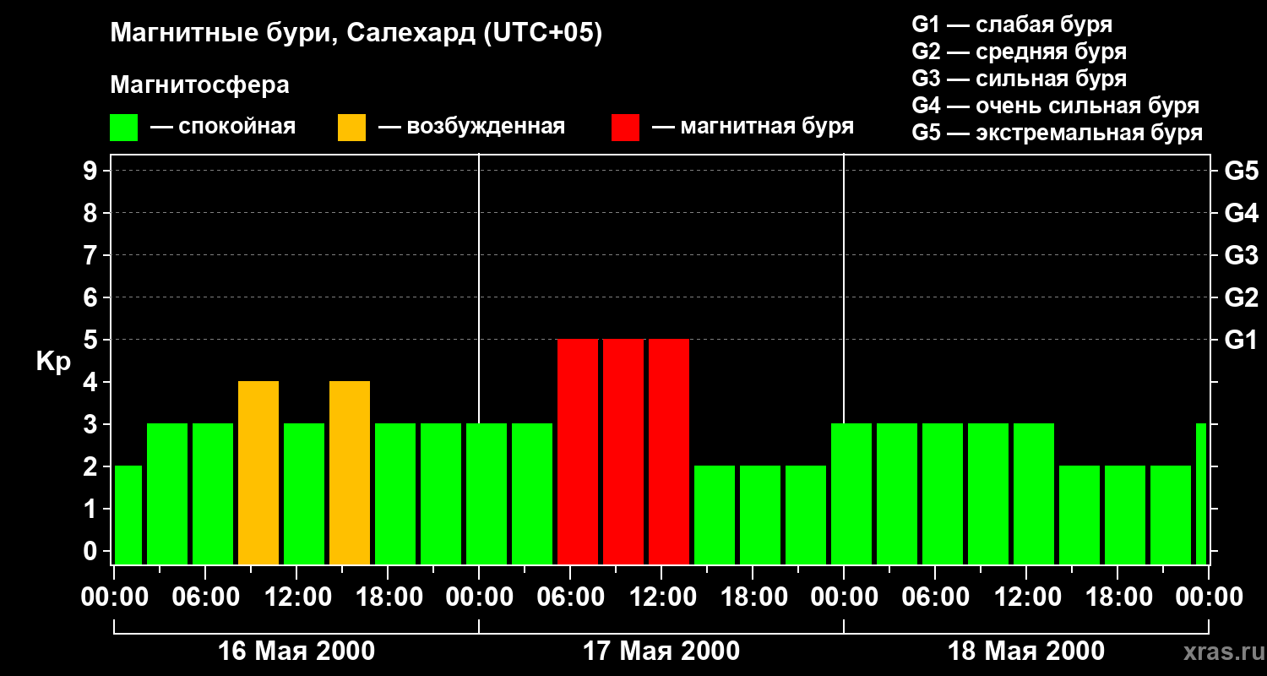Image resolution: width=1267 pixels, height=676 pixels.
Task: Click the first red storm bar on 17 May
Action: point(578,451)
